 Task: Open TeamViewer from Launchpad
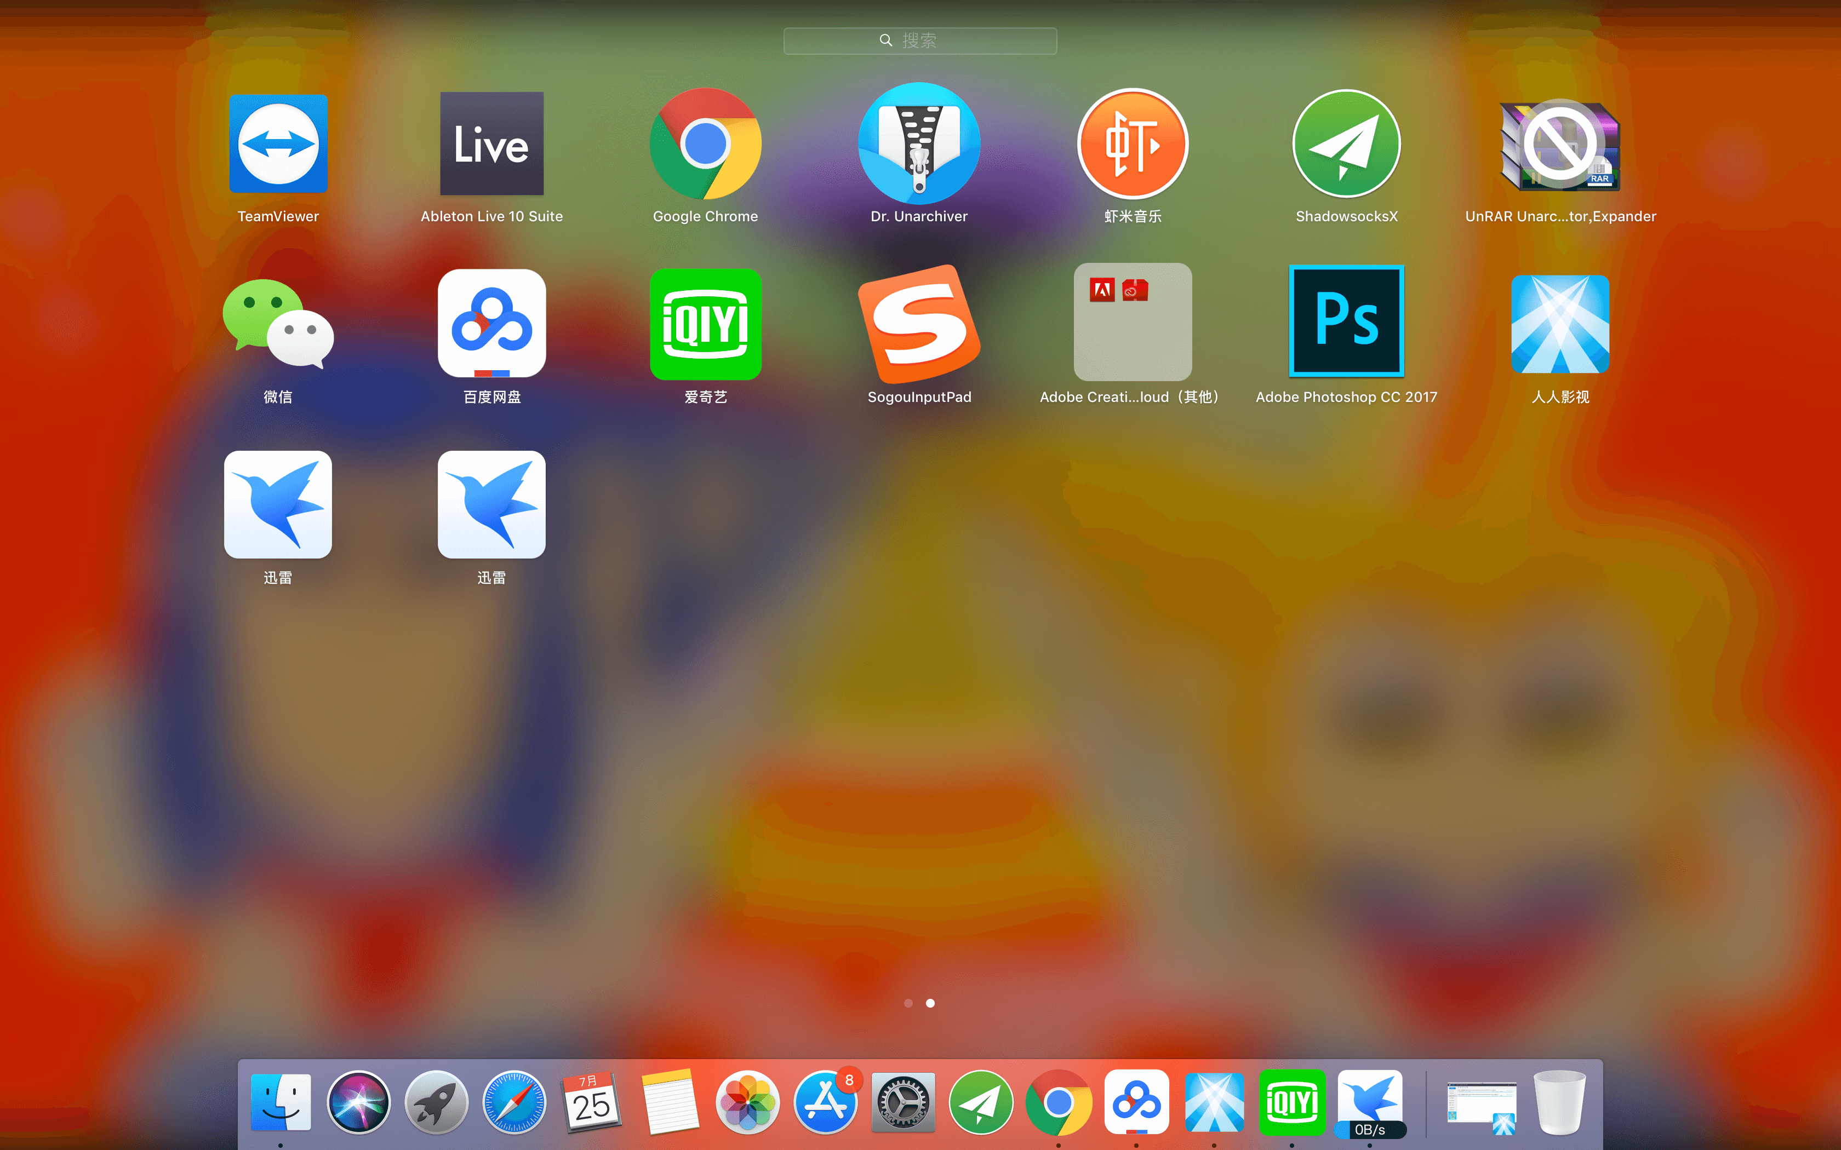pos(278,145)
